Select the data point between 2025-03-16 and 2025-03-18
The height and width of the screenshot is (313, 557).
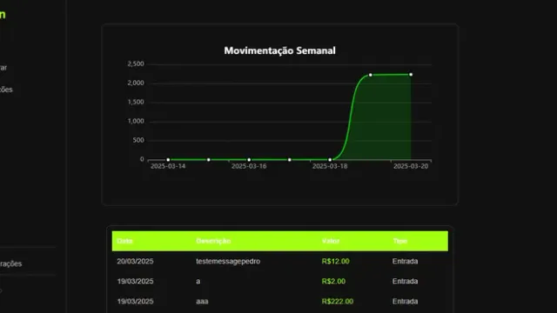pos(290,160)
